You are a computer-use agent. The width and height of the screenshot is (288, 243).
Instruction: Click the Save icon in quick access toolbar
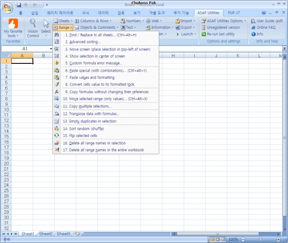tap(19, 5)
